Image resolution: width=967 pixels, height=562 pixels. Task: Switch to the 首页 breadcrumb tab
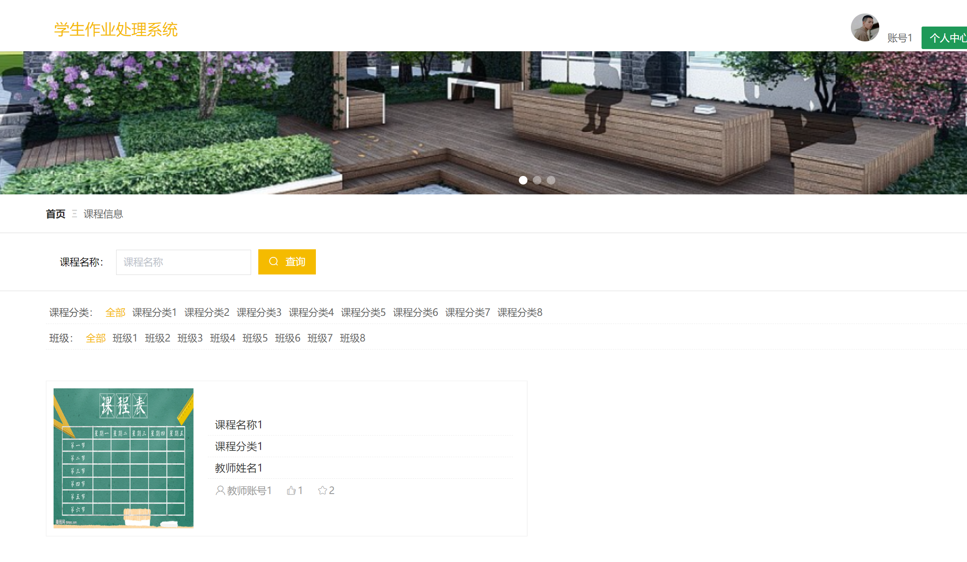click(x=55, y=214)
